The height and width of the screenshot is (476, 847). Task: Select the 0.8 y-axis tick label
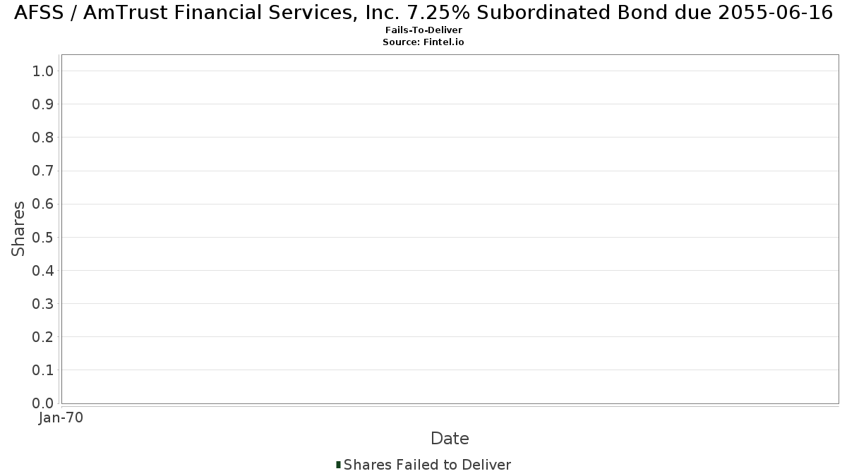[x=43, y=137]
